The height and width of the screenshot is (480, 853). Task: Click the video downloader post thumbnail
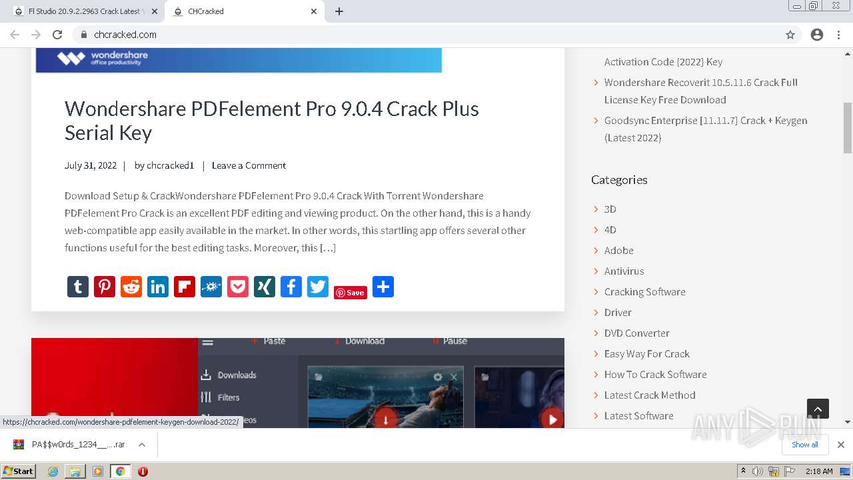click(x=298, y=383)
